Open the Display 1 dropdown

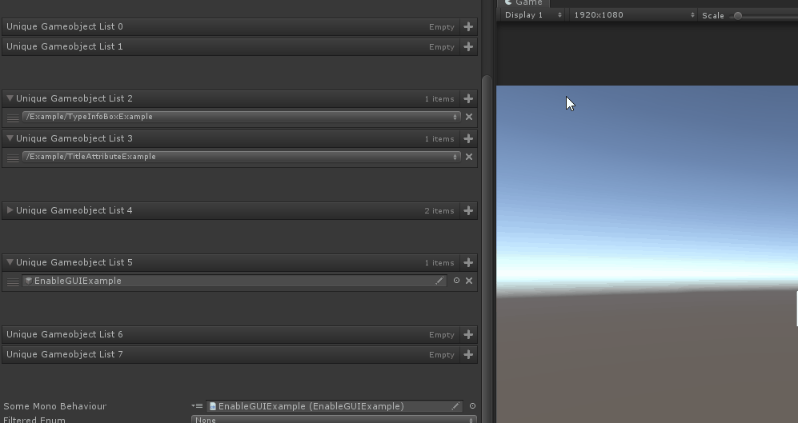(x=532, y=15)
